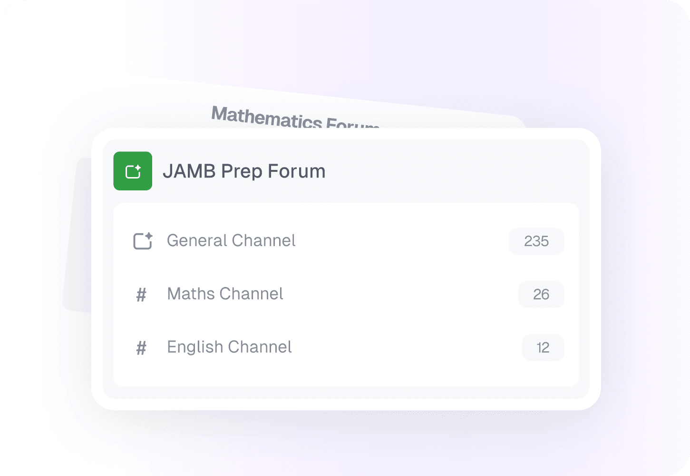Click the 26 count badge
Screen dimensions: 690x476
[x=541, y=295]
